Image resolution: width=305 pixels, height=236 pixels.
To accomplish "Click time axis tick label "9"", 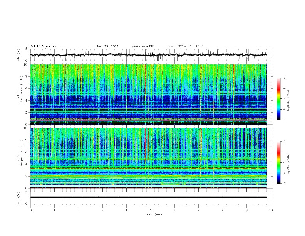I will [x=246, y=210].
